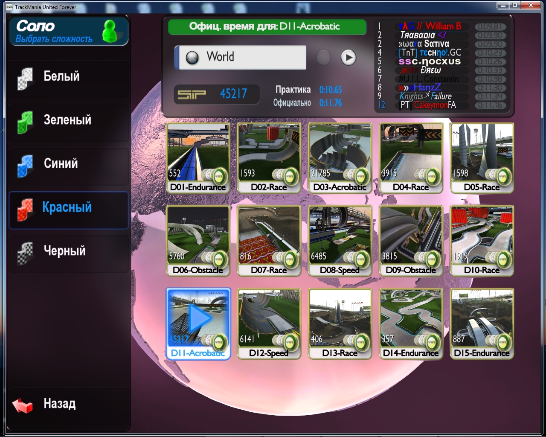The height and width of the screenshot is (437, 546).
Task: Click the SP skill points icon
Action: point(192,94)
